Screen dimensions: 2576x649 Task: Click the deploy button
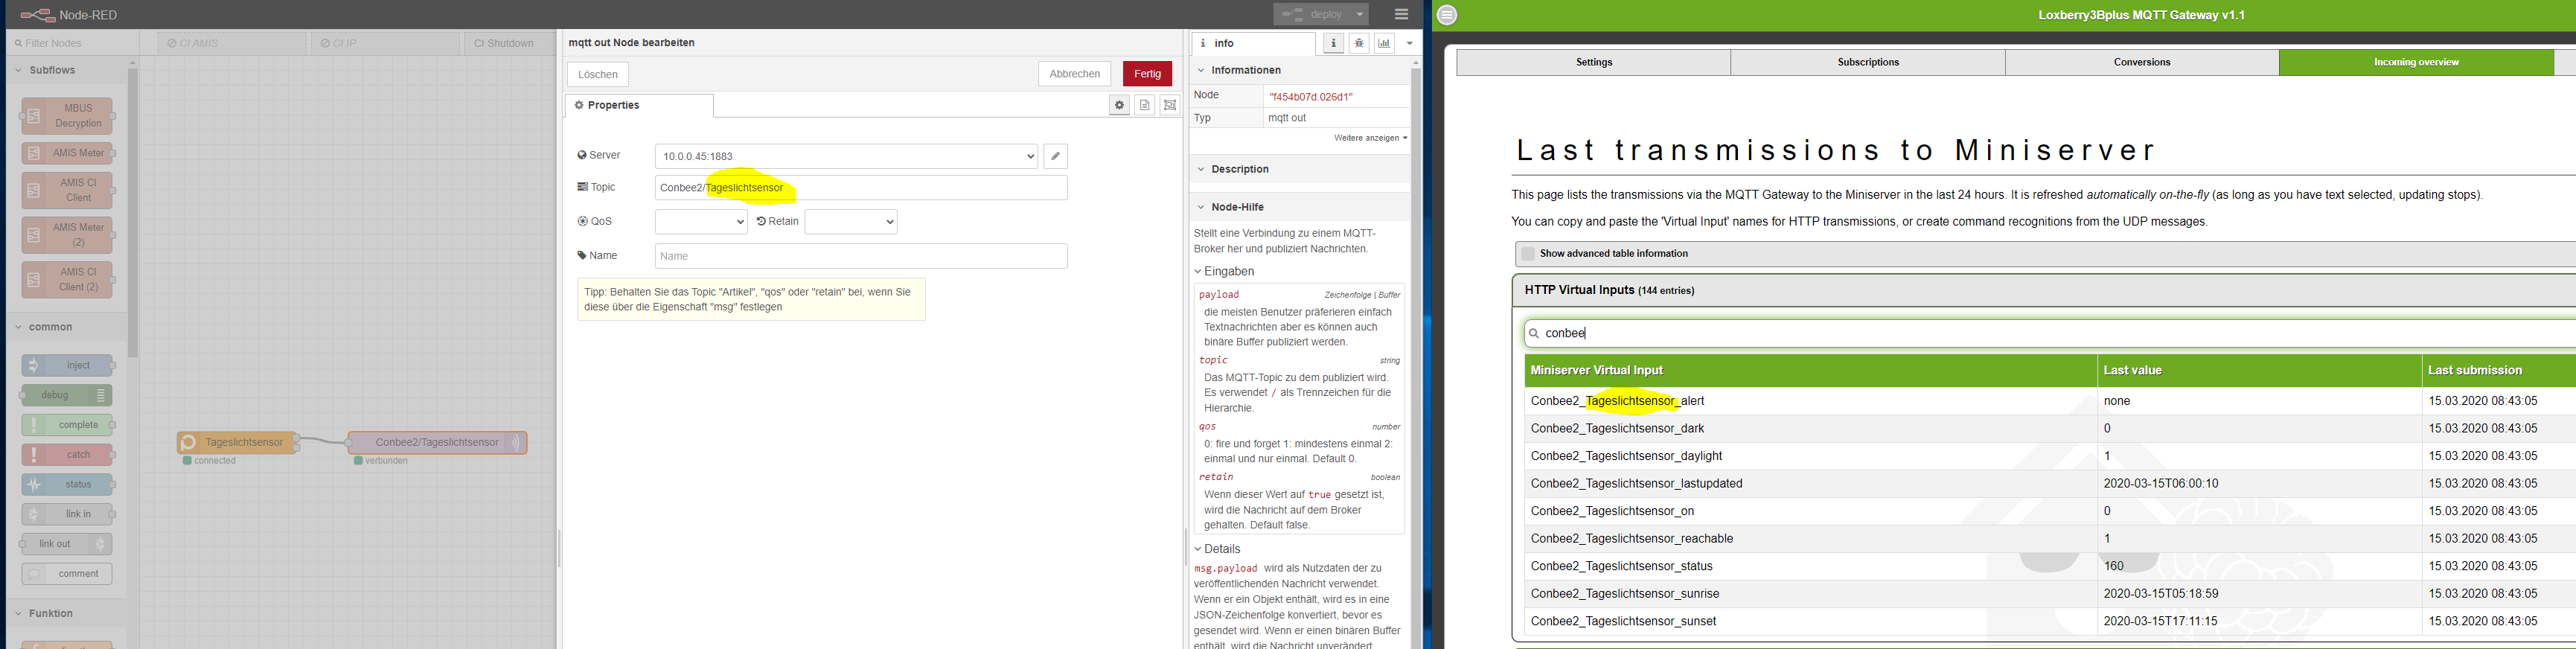[x=1312, y=14]
